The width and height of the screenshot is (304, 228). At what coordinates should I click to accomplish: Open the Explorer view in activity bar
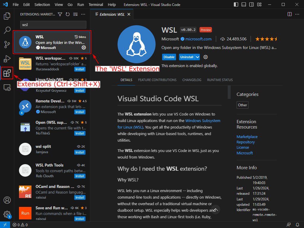[x=7, y=16]
